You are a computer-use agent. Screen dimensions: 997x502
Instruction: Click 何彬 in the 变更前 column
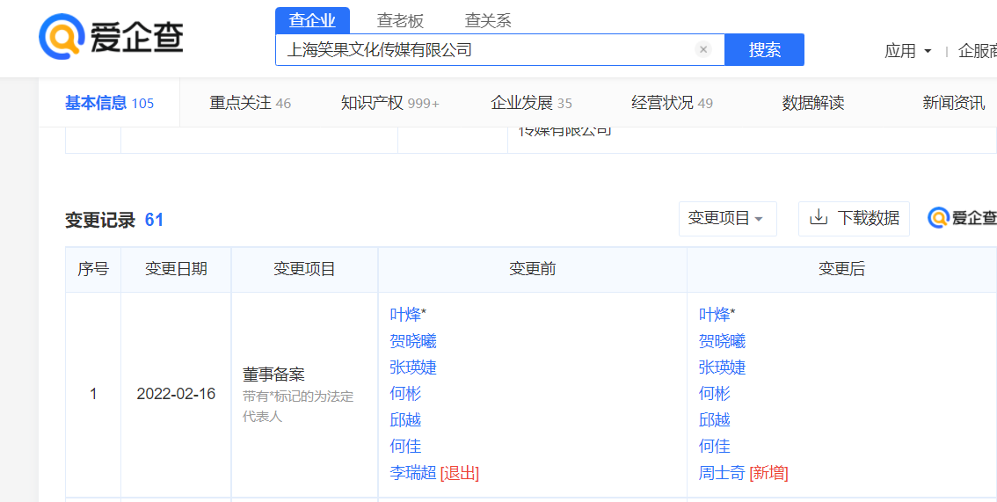[x=405, y=393]
